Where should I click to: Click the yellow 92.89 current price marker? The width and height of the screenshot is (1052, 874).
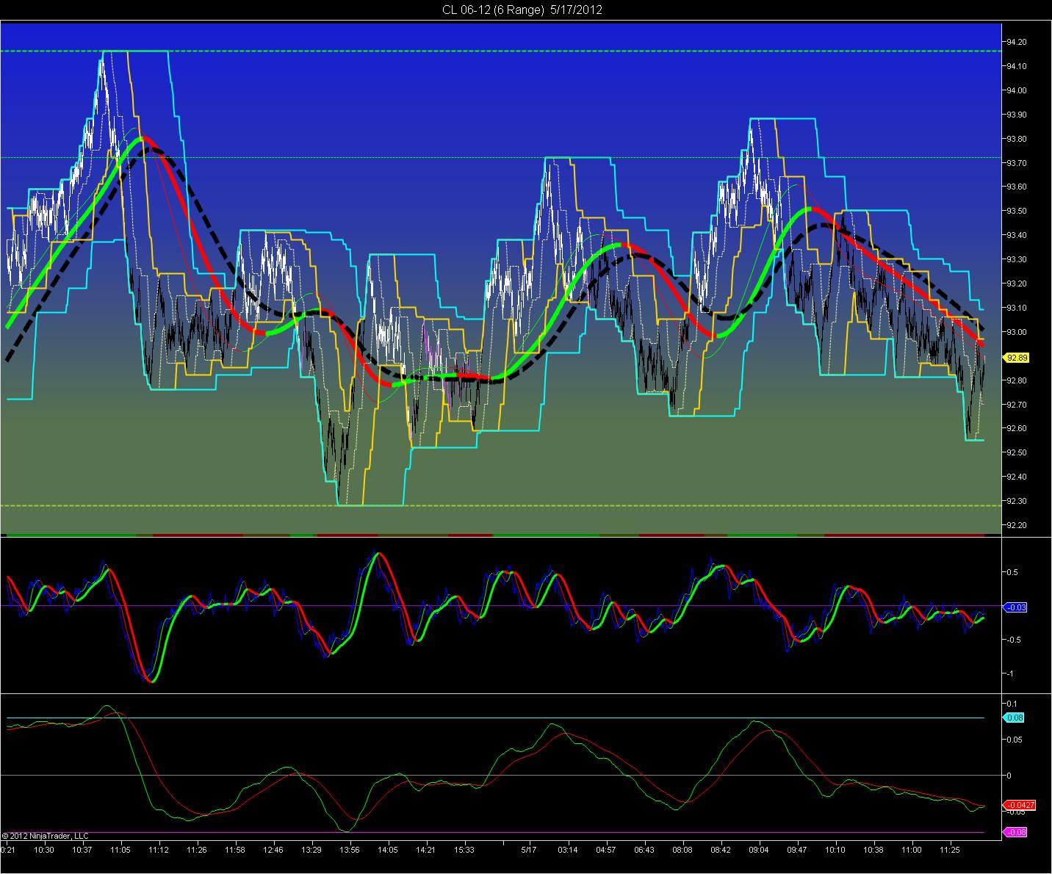[x=1016, y=358]
